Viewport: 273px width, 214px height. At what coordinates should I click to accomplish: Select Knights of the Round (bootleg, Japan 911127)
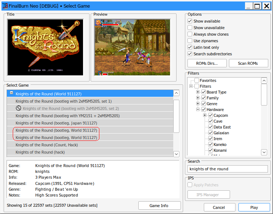coord(90,123)
